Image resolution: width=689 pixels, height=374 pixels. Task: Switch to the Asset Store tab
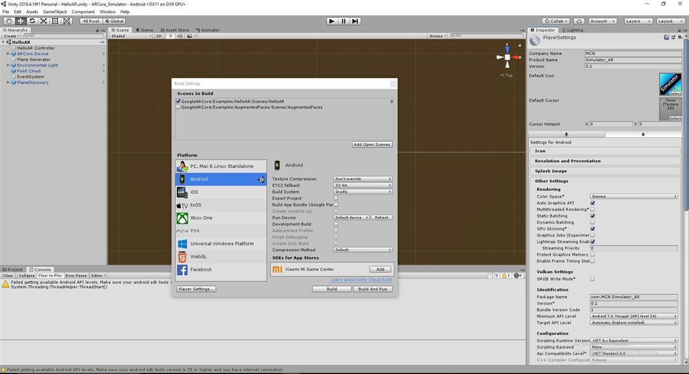coord(174,30)
